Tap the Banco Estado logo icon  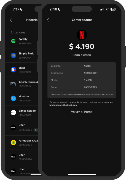click(13, 113)
